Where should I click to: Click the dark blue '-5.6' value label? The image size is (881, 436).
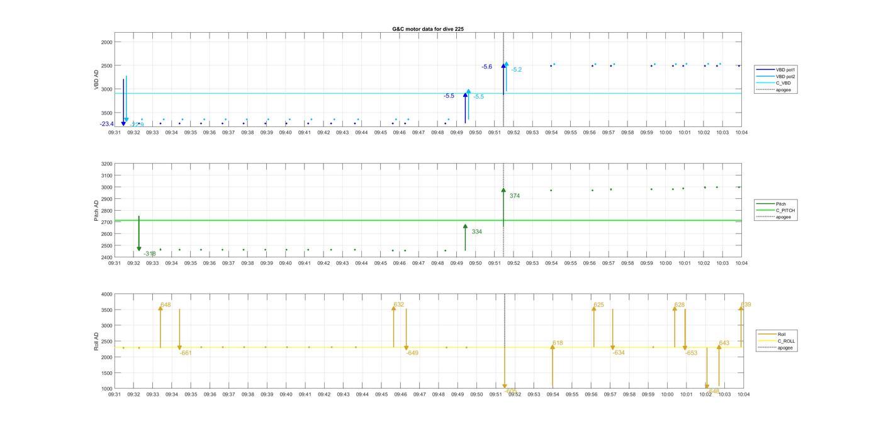coord(487,67)
